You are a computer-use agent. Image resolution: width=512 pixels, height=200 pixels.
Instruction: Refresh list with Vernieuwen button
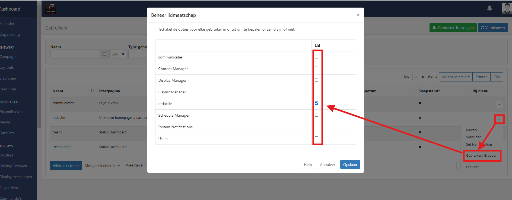click(492, 28)
